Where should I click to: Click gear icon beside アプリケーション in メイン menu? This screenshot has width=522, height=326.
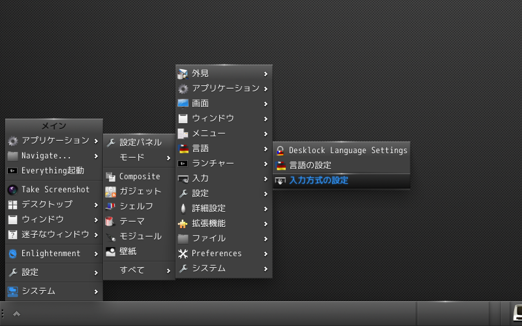click(x=12, y=141)
